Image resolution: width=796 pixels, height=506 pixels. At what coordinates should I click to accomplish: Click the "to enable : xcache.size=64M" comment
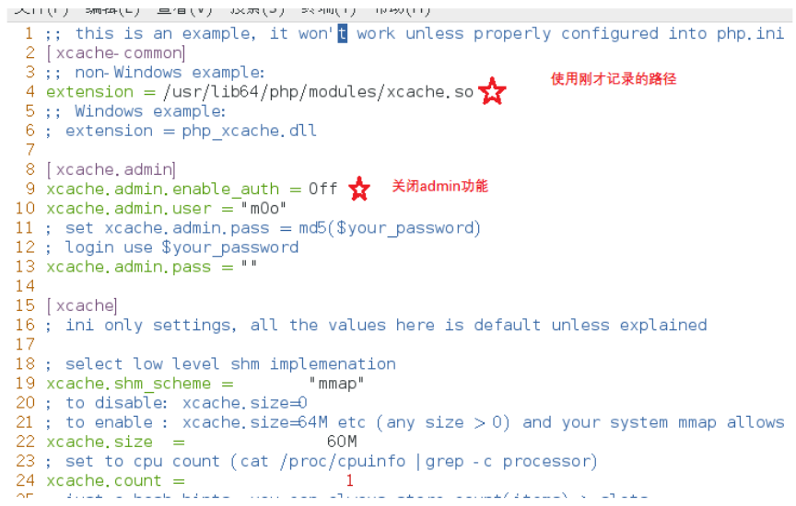pos(415,422)
